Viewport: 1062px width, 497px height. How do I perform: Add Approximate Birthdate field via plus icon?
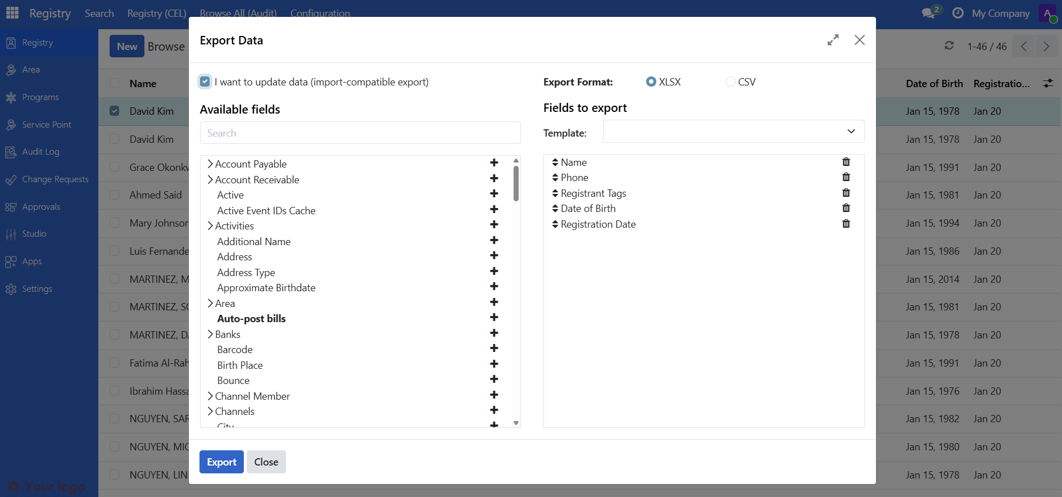tap(494, 287)
